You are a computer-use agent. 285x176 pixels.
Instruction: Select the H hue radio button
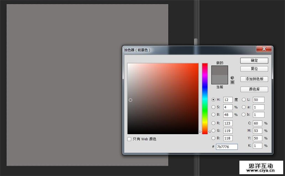point(213,100)
